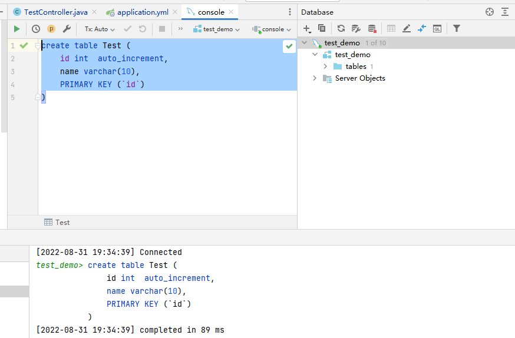The height and width of the screenshot is (338, 515).
Task: Select the test_demo data source row
Action: (407, 42)
